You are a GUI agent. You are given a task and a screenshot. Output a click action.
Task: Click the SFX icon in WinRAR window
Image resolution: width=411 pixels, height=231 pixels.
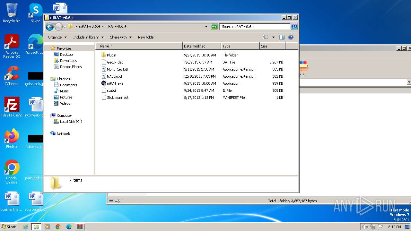click(303, 68)
